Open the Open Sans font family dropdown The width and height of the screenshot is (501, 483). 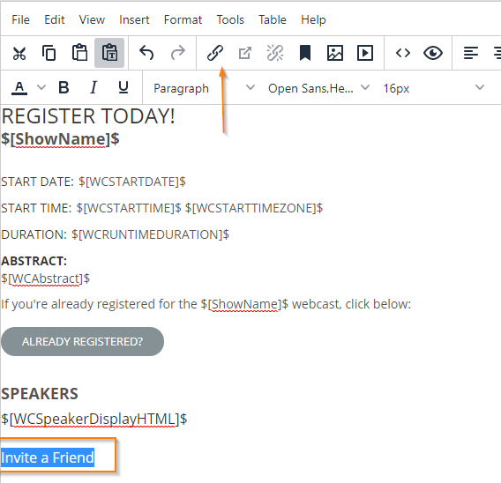coord(318,88)
